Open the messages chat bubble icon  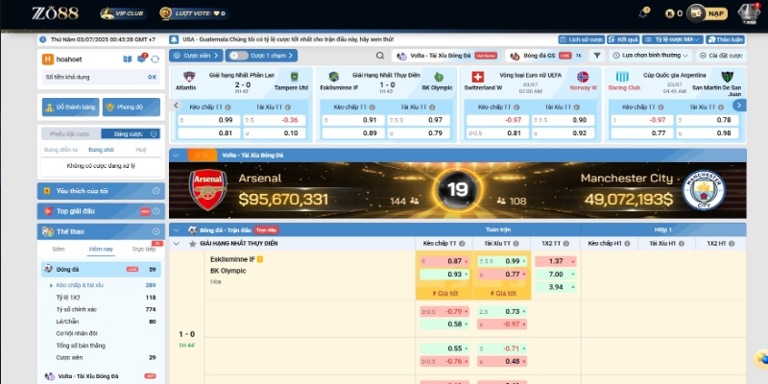[x=142, y=59]
